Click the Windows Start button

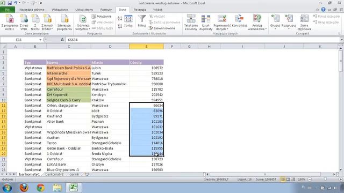tap(7, 188)
